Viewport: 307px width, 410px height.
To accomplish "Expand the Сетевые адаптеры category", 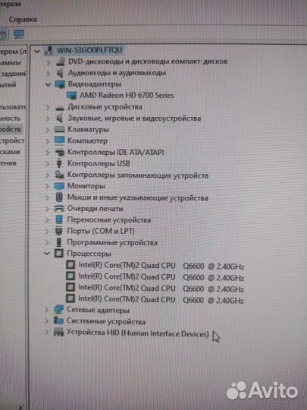I will (x=47, y=310).
